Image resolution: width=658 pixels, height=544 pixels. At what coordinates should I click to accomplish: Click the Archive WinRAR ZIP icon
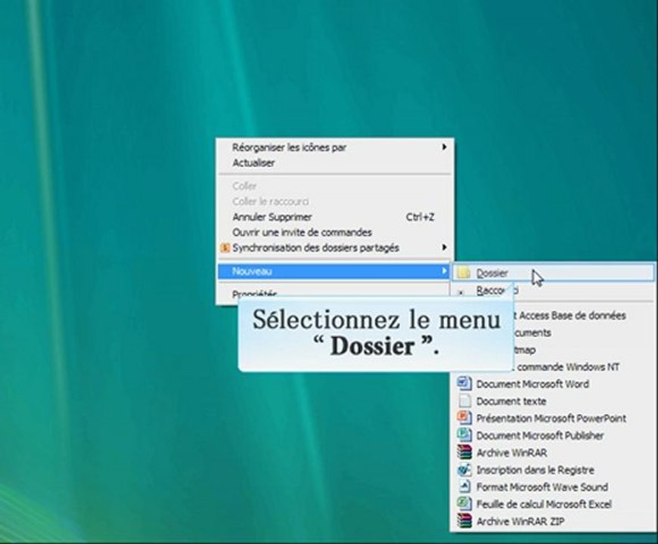click(x=464, y=521)
